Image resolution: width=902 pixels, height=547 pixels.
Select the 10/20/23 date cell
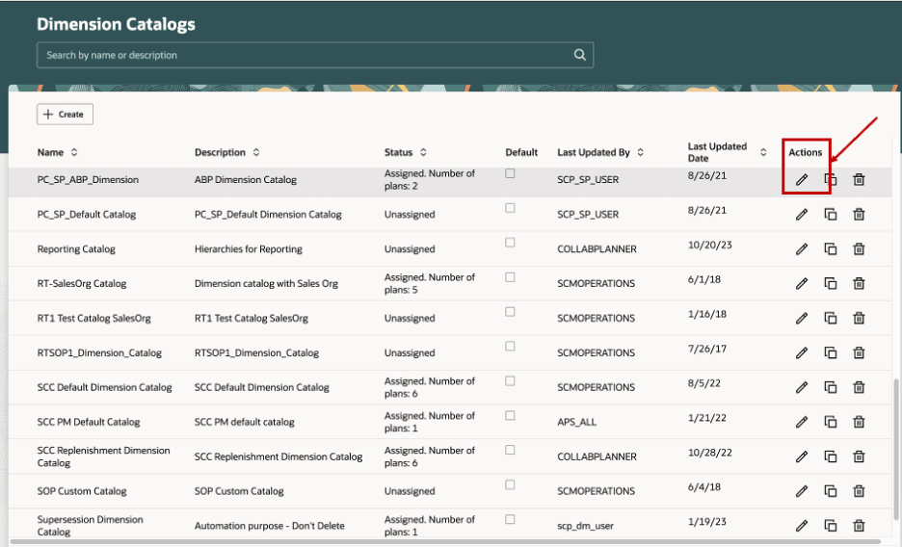point(710,245)
